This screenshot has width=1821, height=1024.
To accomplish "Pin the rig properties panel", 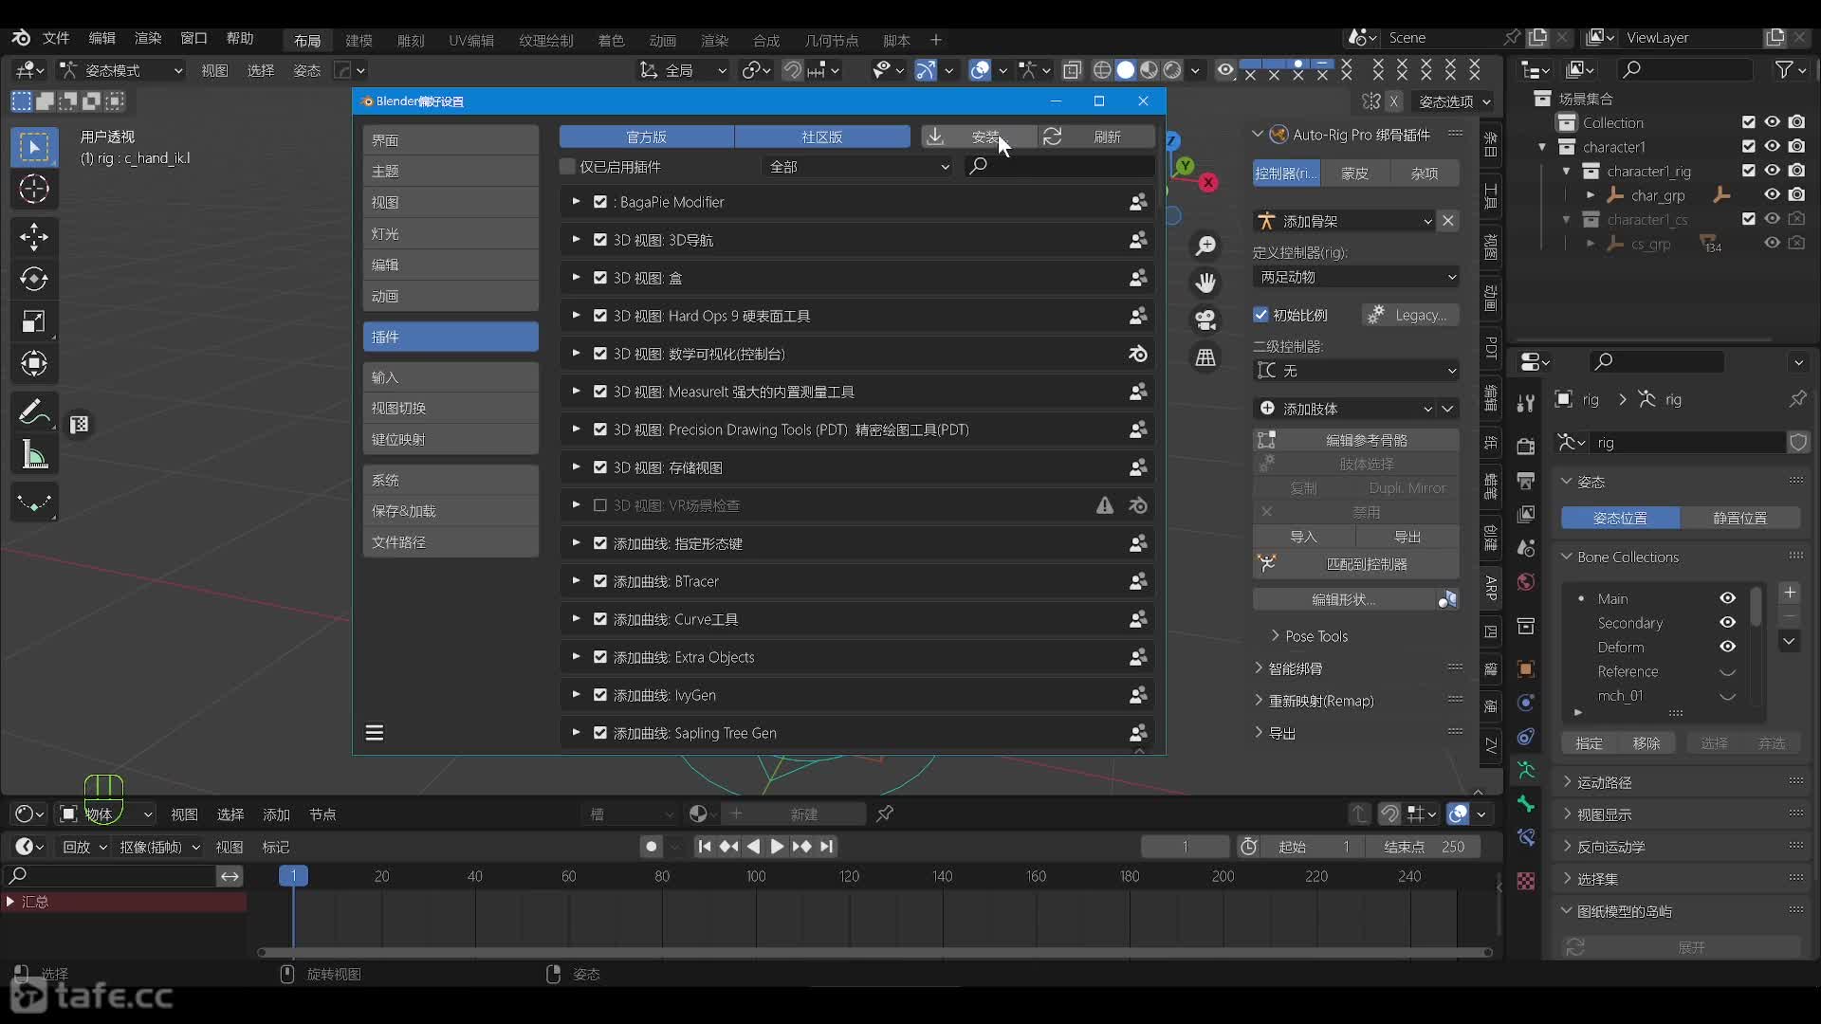I will point(1797,399).
